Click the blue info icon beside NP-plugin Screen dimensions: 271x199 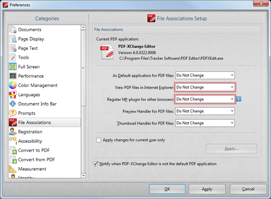click(238, 99)
